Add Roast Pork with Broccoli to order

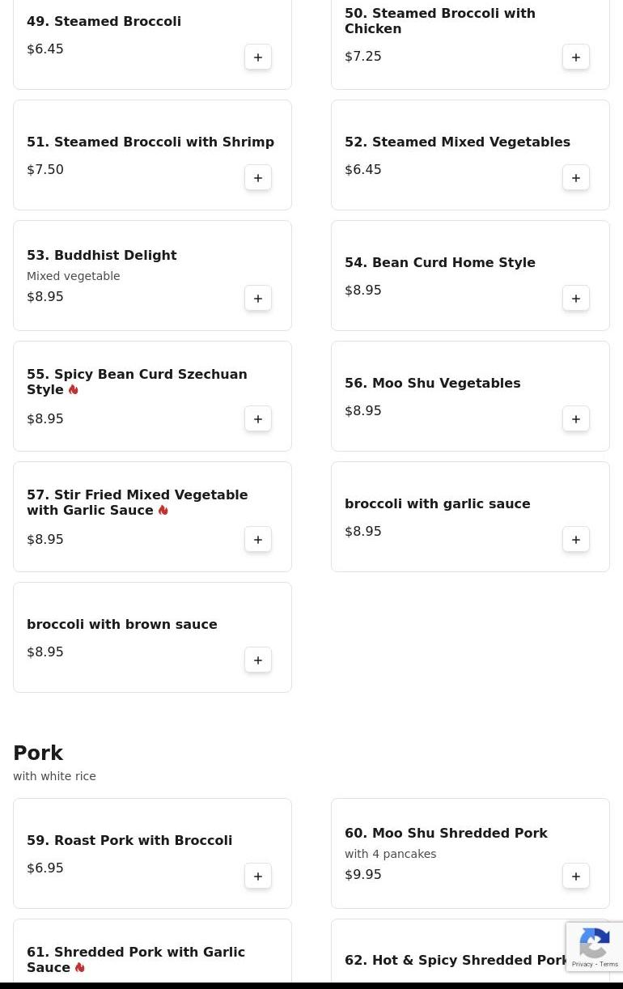point(258,877)
